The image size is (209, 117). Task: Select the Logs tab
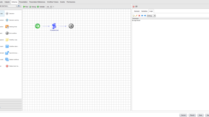(151, 11)
